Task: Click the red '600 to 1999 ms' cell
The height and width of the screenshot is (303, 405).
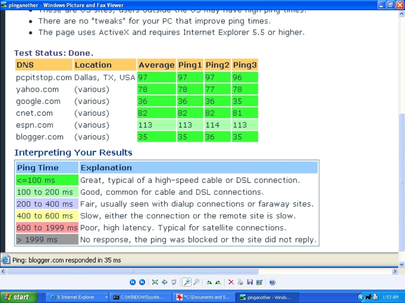Action: pos(47,228)
